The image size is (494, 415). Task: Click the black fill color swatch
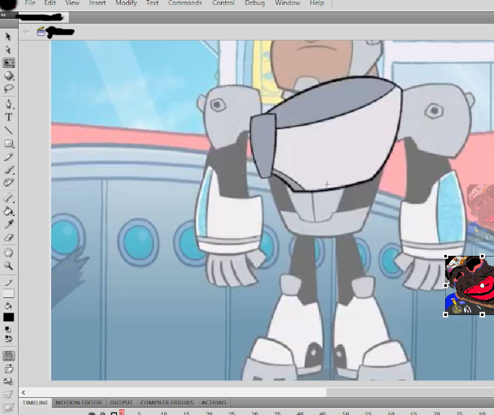9,318
